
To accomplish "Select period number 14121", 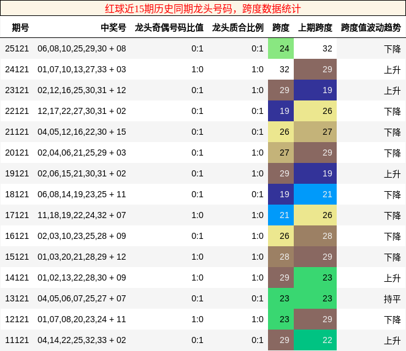I will (x=17, y=277).
